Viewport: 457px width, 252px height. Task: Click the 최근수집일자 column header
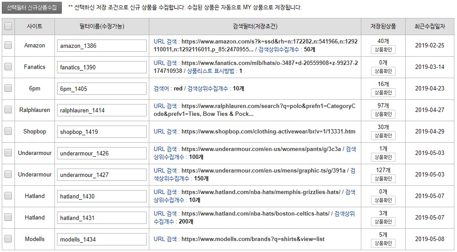(430, 26)
